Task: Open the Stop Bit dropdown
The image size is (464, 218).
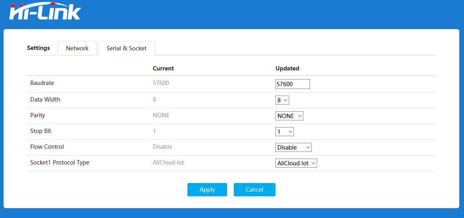Action: pos(284,132)
